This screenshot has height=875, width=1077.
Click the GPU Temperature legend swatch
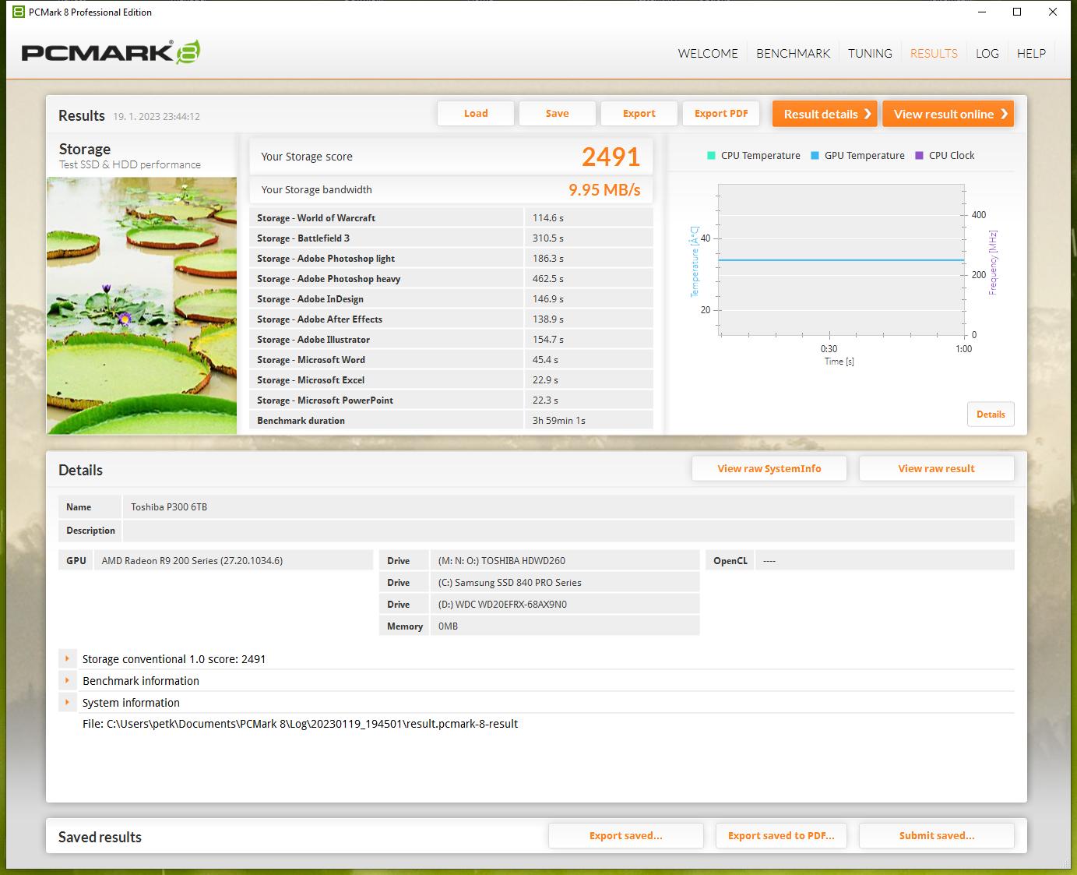(x=815, y=155)
